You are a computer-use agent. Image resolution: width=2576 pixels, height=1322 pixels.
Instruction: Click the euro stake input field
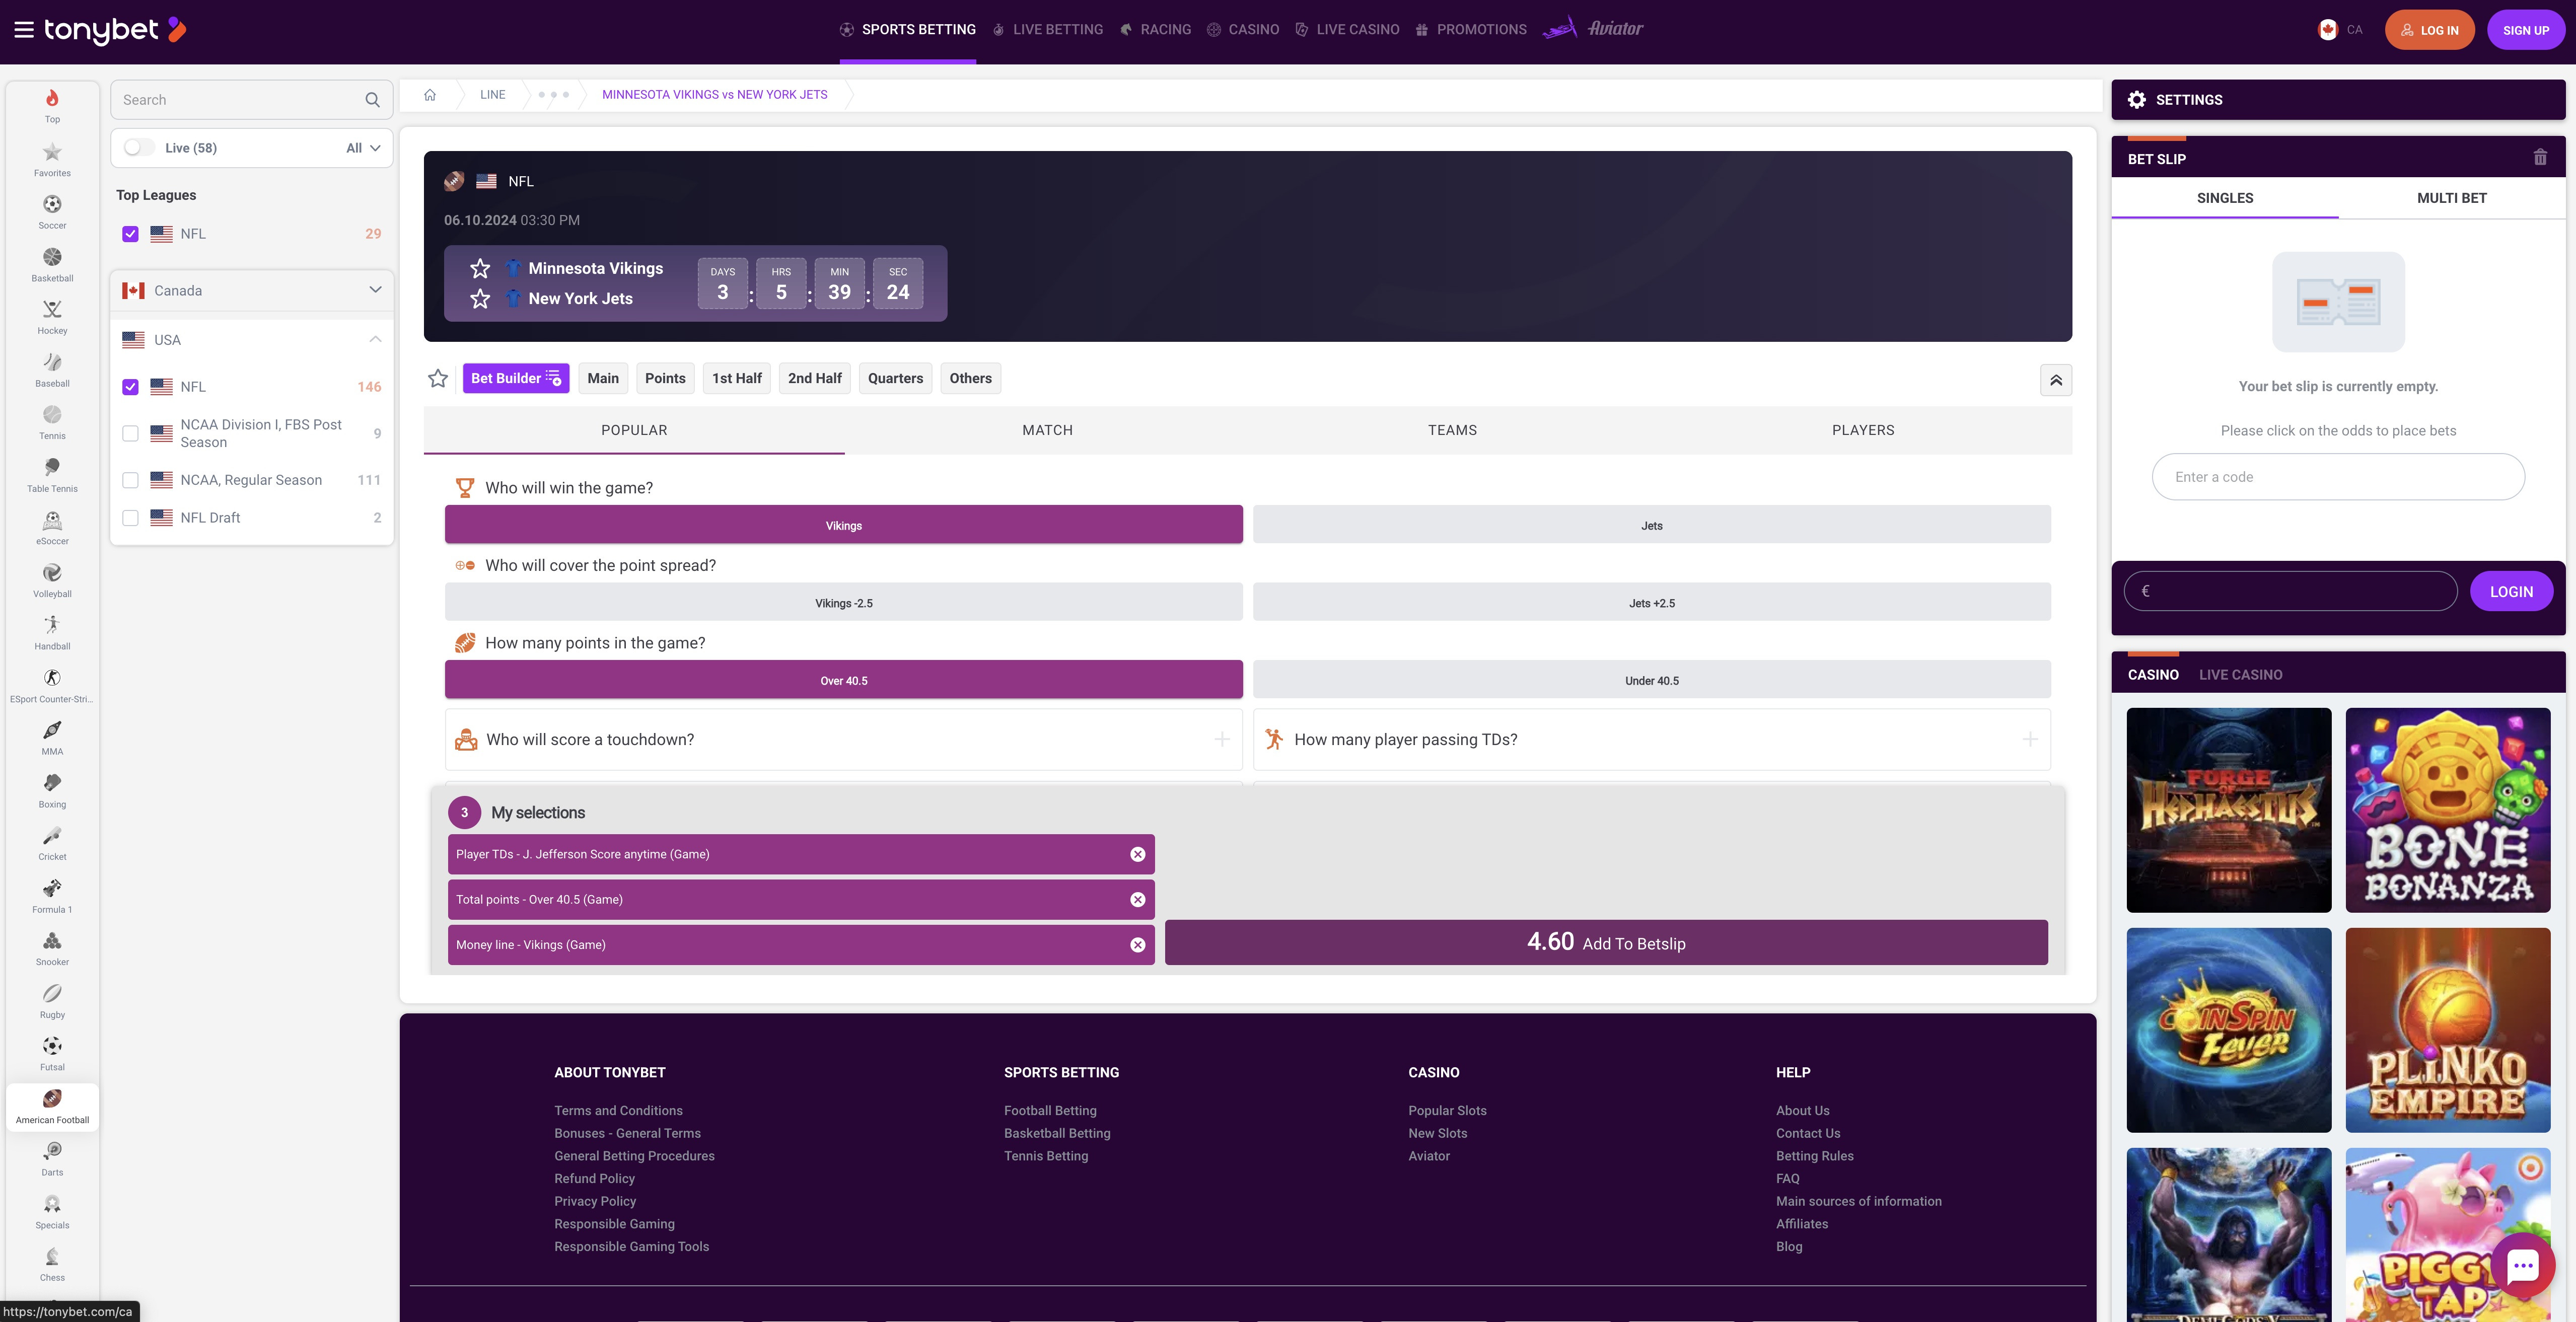(2290, 591)
